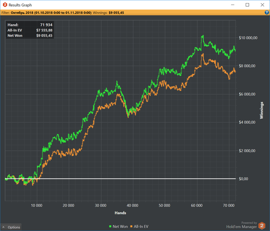Image resolution: width=270 pixels, height=231 pixels.
Task: Minimize the Results Graph window
Action: coord(233,5)
